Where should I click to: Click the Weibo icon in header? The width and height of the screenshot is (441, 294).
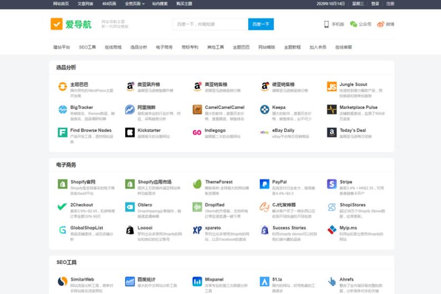click(x=380, y=24)
